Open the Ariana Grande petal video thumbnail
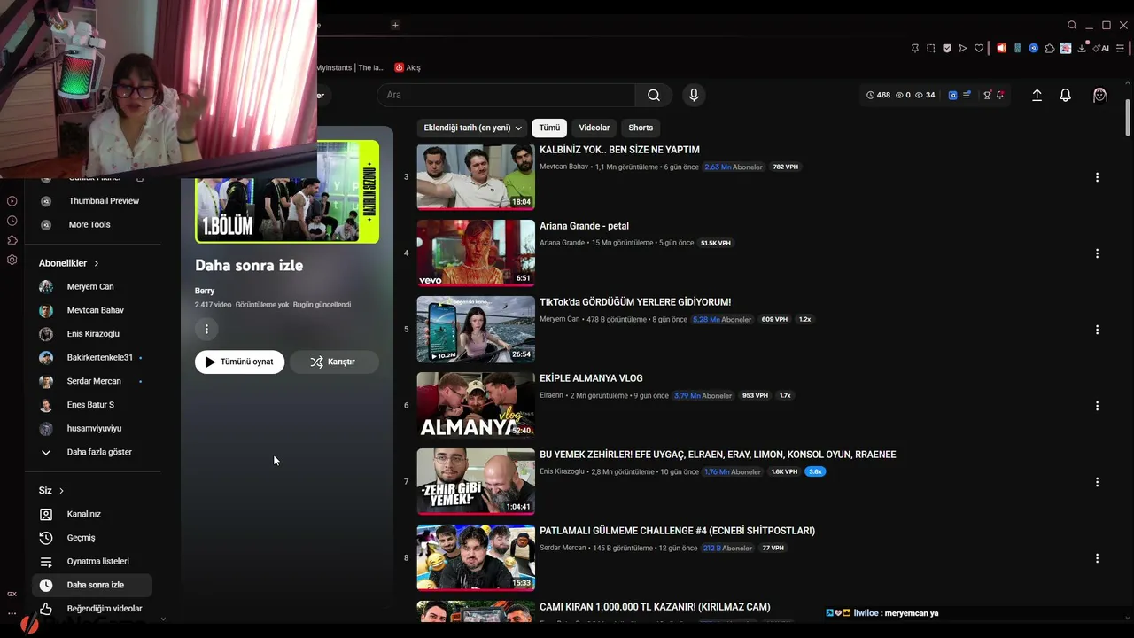This screenshot has height=638, width=1134. click(x=476, y=253)
